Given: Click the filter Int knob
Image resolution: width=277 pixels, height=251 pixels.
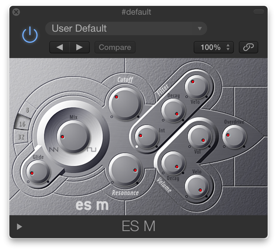Looking at the screenshot, I should 146,136.
